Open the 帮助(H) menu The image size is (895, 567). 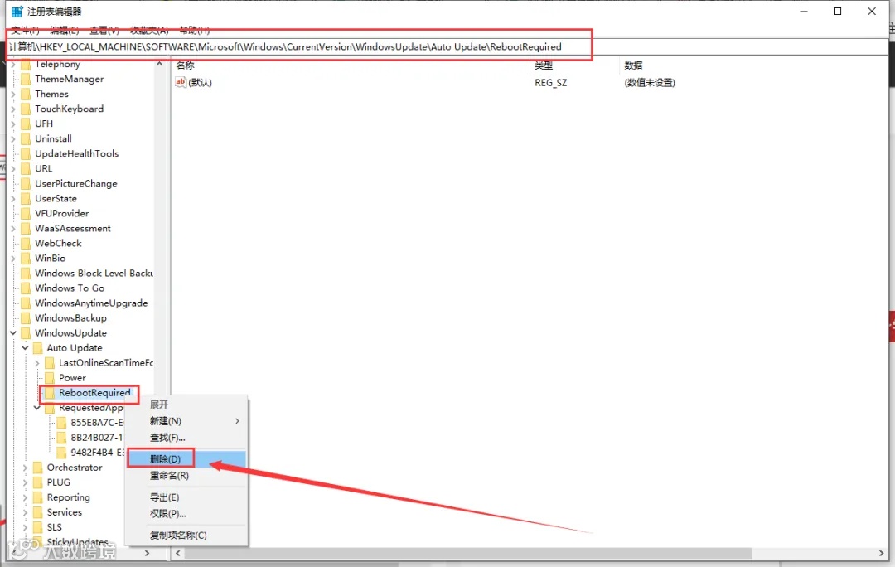point(195,31)
